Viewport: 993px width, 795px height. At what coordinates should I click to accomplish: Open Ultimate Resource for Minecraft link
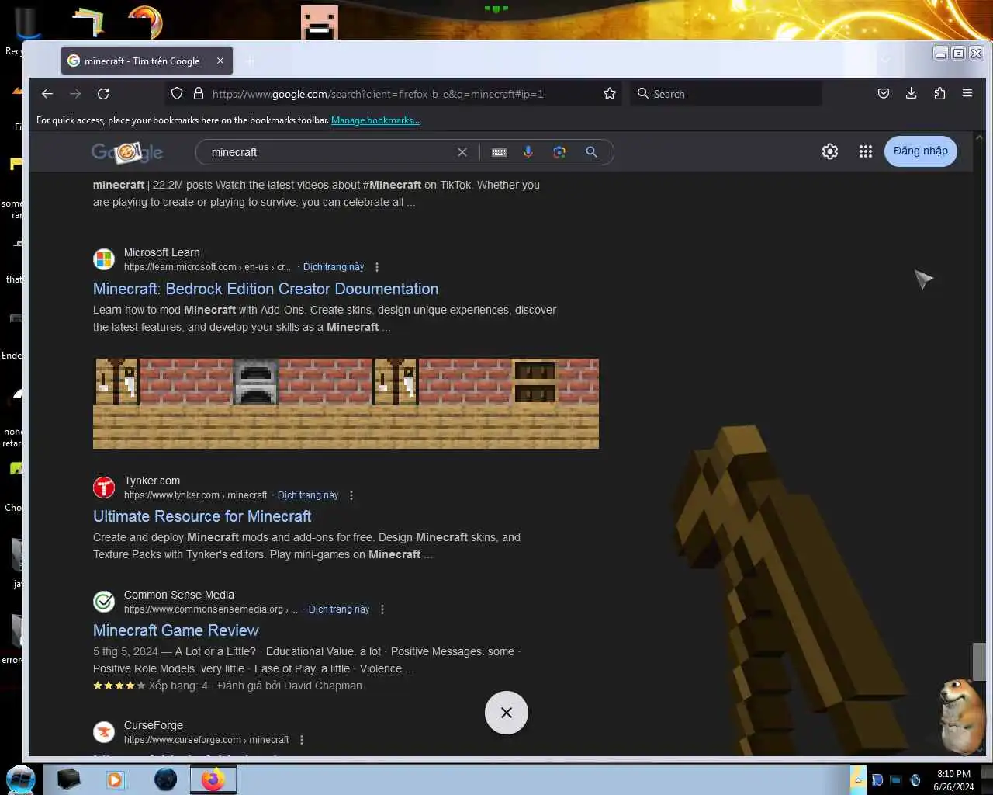click(202, 516)
